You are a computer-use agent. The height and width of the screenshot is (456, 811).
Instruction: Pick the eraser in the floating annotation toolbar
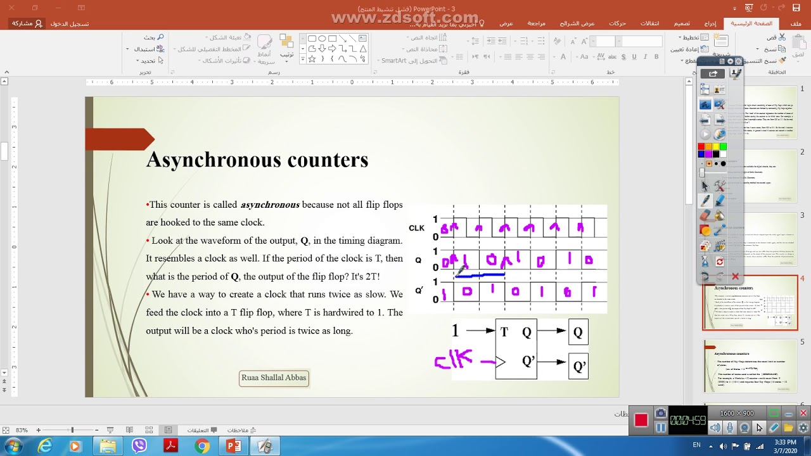click(x=705, y=216)
